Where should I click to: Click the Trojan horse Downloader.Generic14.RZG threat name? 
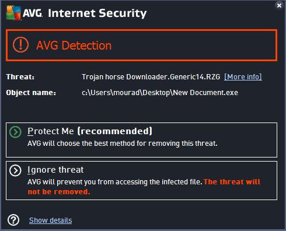coord(151,77)
